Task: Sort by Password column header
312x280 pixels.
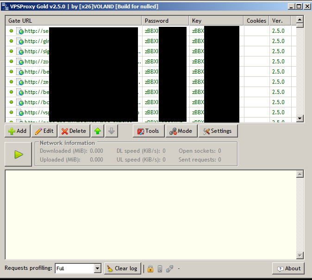Action: pos(165,21)
